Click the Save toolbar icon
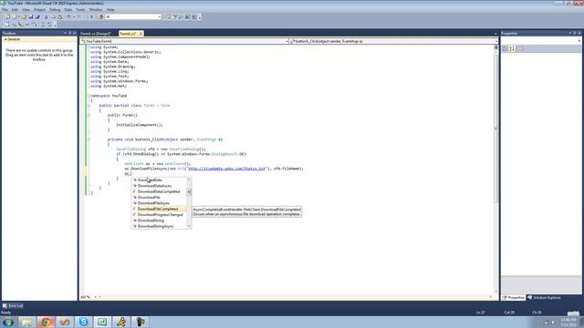This screenshot has height=328, width=584. click(31, 16)
